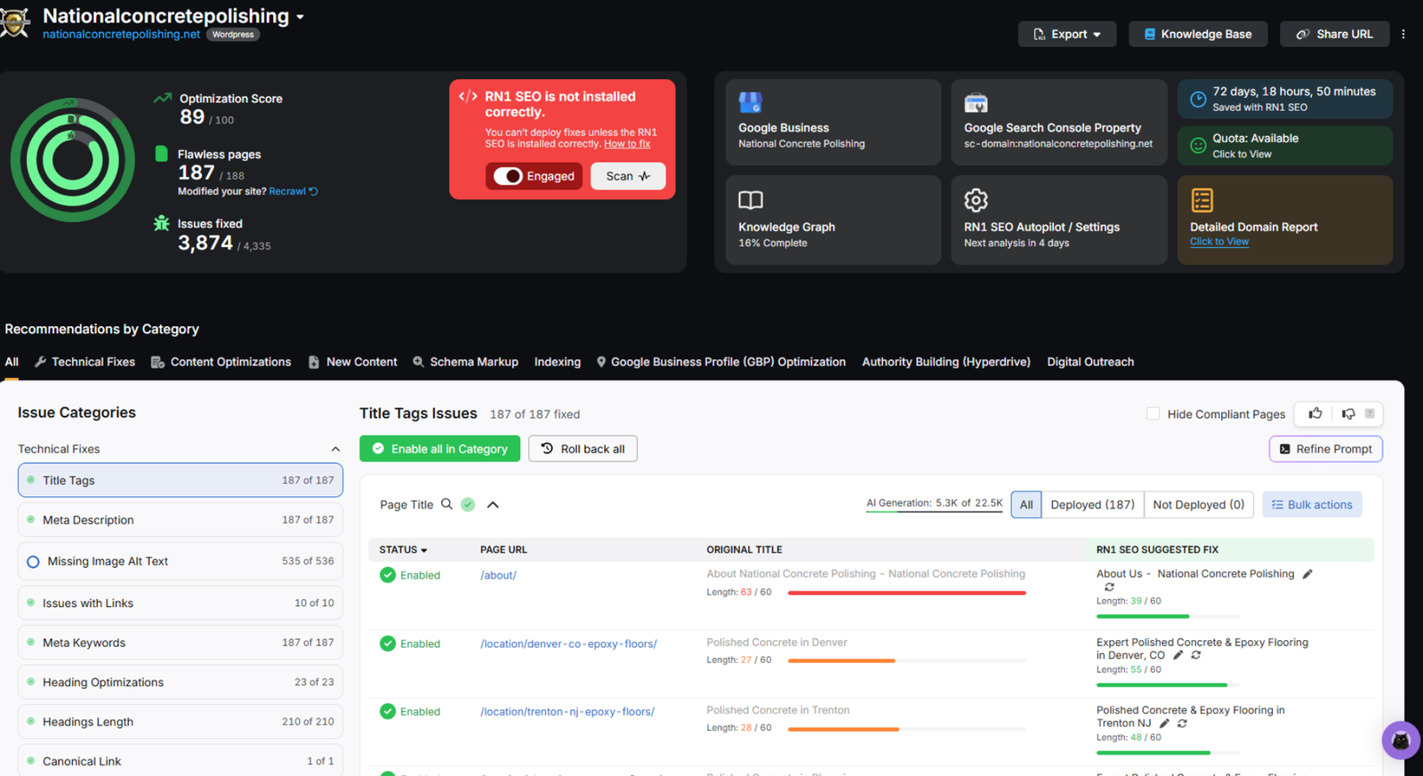Image resolution: width=1423 pixels, height=776 pixels.
Task: Open the three-dot more options menu
Action: pyautogui.click(x=1403, y=34)
